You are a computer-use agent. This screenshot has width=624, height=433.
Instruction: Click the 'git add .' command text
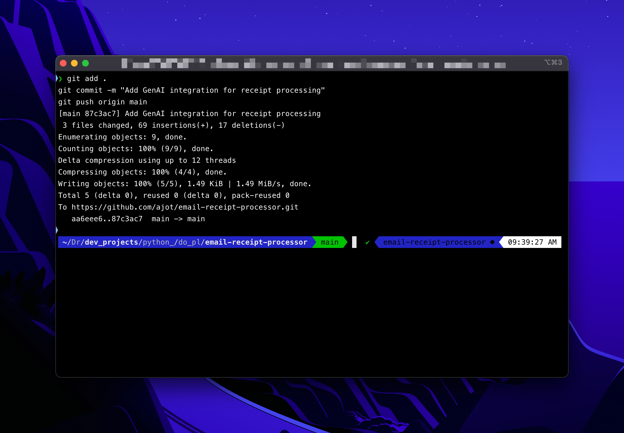[87, 79]
